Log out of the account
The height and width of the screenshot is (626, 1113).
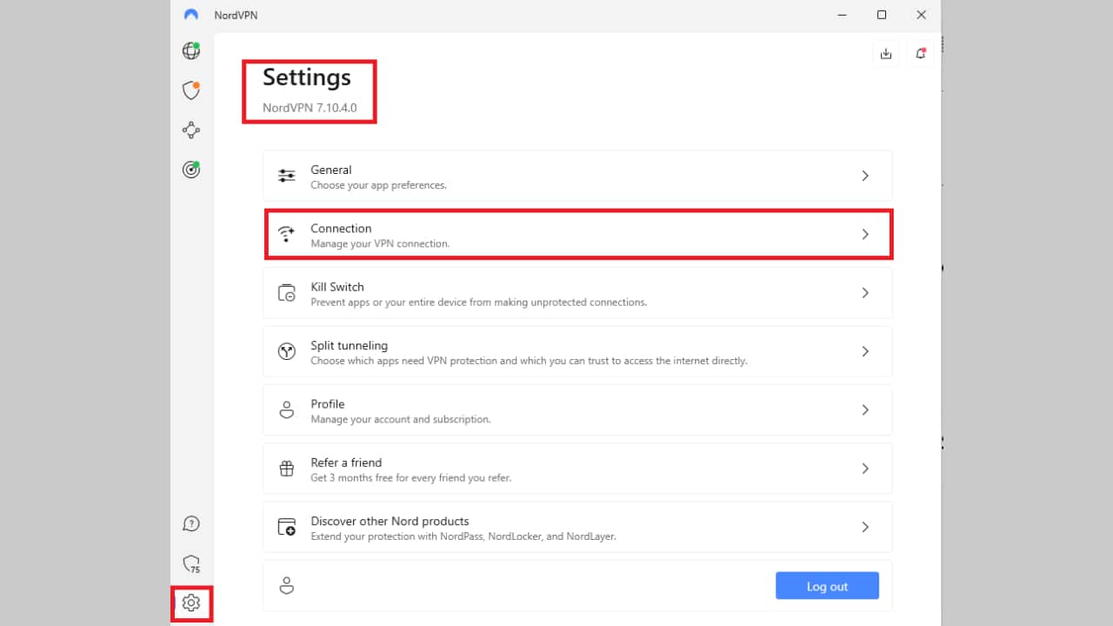827,586
